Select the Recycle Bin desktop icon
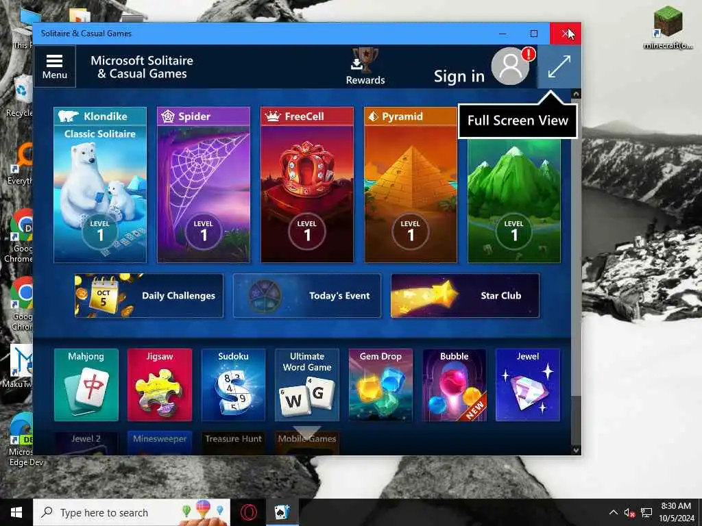 click(19, 96)
